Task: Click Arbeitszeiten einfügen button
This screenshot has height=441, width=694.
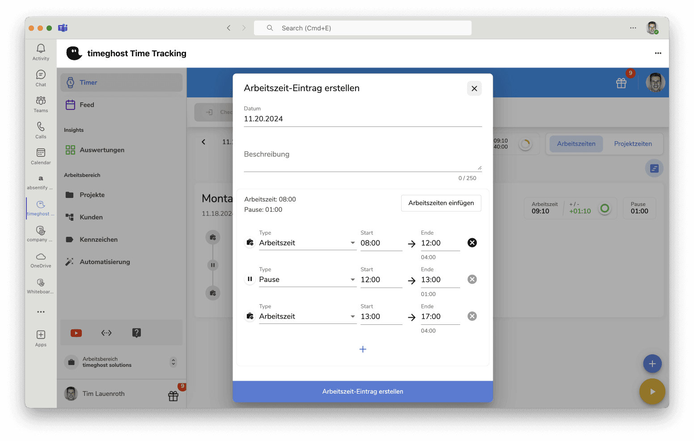Action: 441,203
